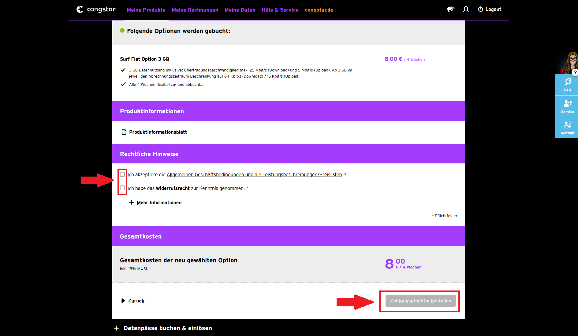
Task: Expand Mehr Informationen section
Action: [x=155, y=203]
